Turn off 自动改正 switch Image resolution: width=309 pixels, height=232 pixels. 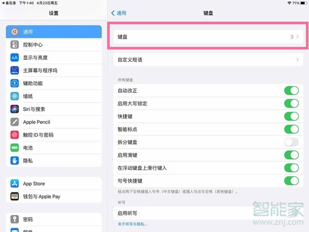291,91
